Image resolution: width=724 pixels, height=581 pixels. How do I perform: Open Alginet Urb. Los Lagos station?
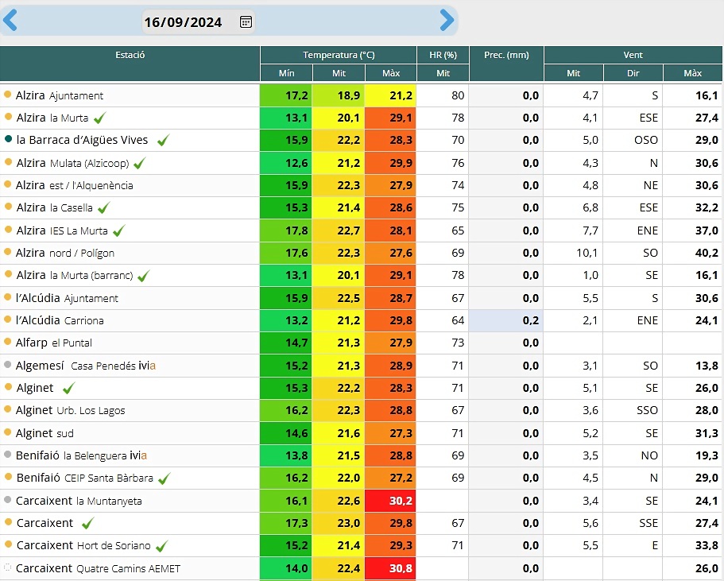point(70,410)
